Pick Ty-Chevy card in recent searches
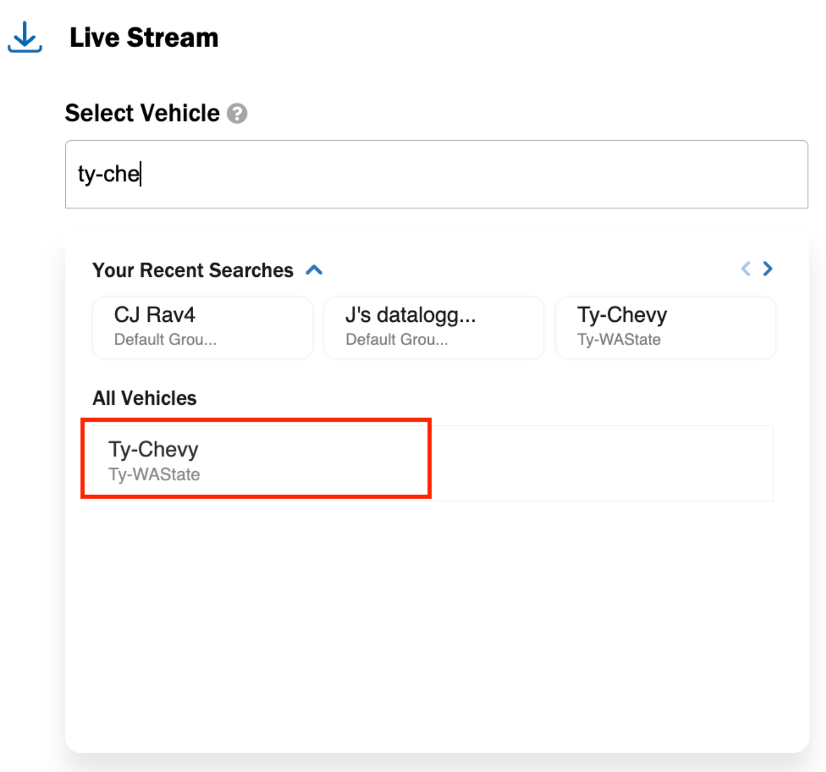This screenshot has width=826, height=772. click(665, 328)
